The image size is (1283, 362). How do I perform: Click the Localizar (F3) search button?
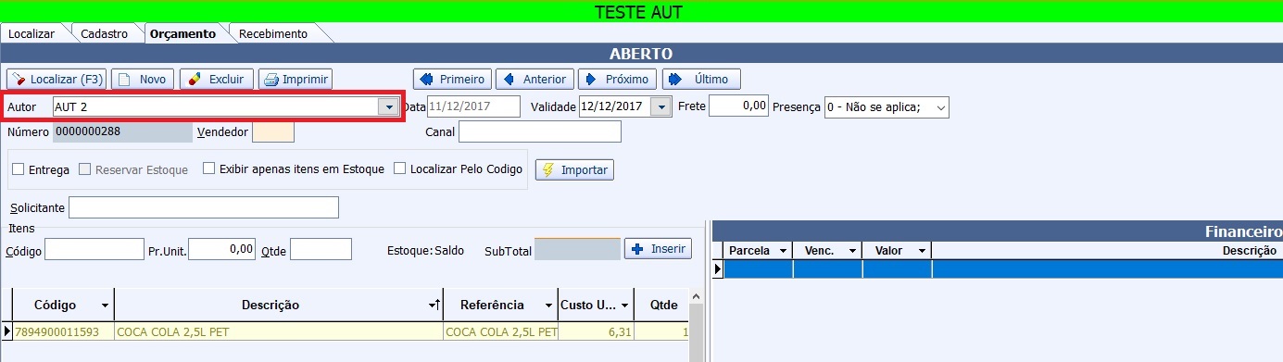[x=57, y=80]
